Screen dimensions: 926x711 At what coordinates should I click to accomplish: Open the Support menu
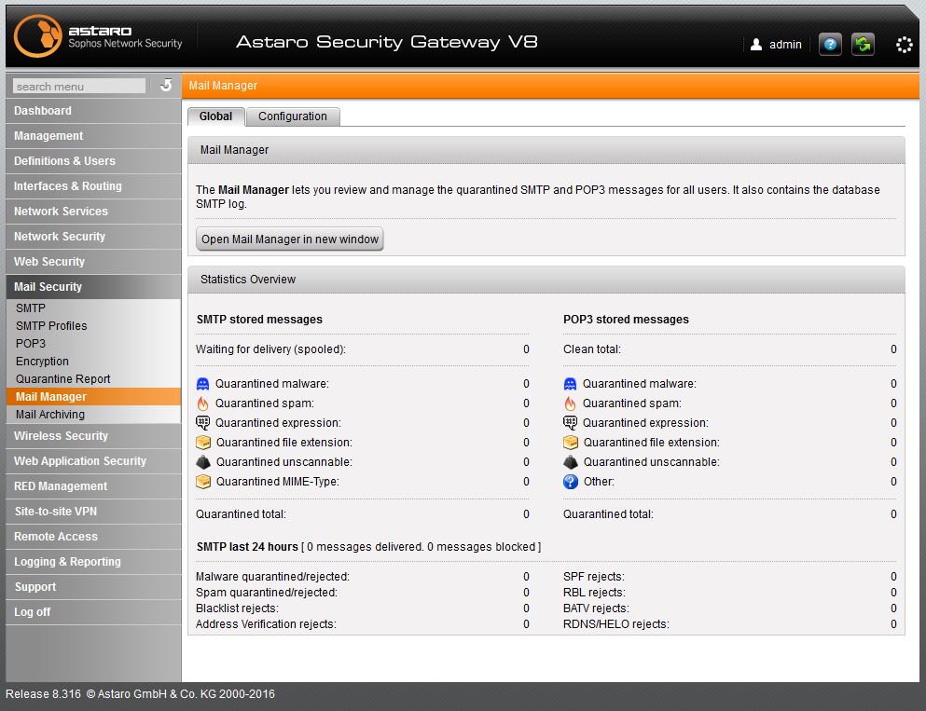(x=93, y=587)
